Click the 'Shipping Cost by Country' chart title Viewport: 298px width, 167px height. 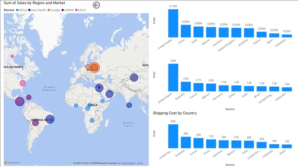click(175, 113)
